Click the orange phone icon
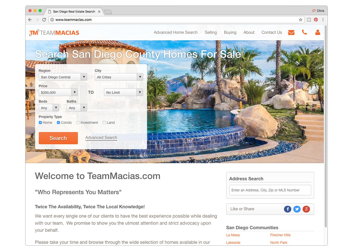353x251 pixels. pyautogui.click(x=304, y=32)
